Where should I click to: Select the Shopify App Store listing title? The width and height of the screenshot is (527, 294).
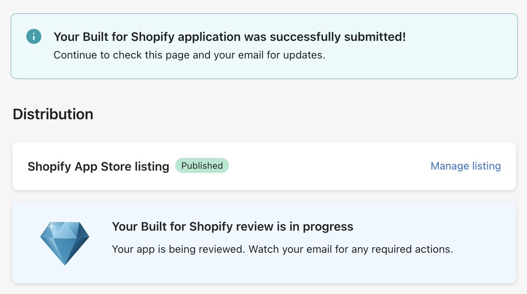pos(98,166)
